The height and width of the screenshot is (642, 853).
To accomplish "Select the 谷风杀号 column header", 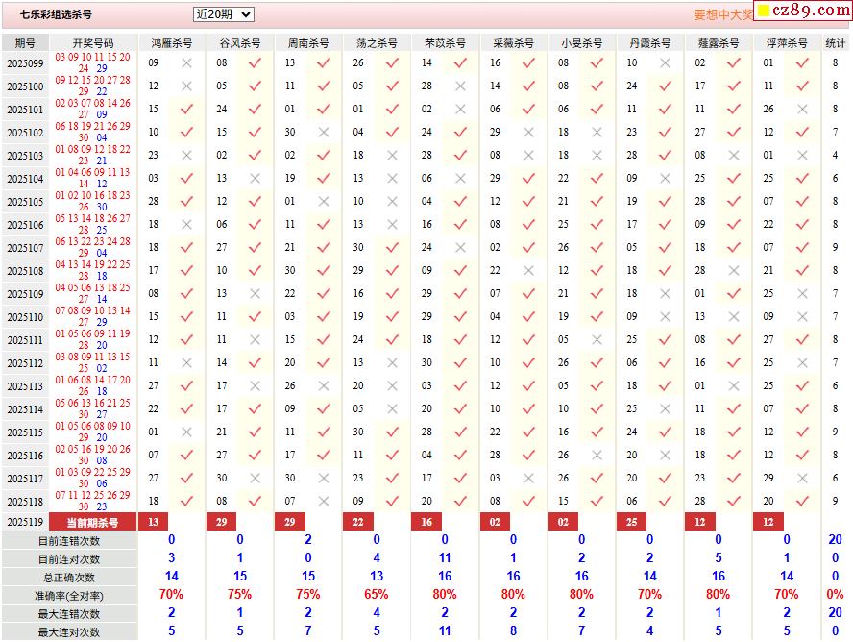I will (239, 43).
